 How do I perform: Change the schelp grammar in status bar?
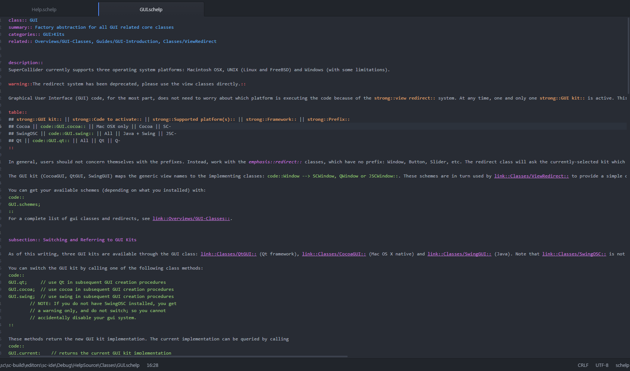[x=622, y=365]
